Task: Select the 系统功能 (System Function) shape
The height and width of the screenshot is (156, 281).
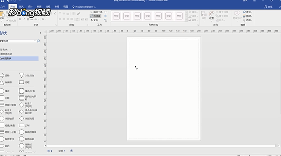Action: pyautogui.click(x=26, y=139)
